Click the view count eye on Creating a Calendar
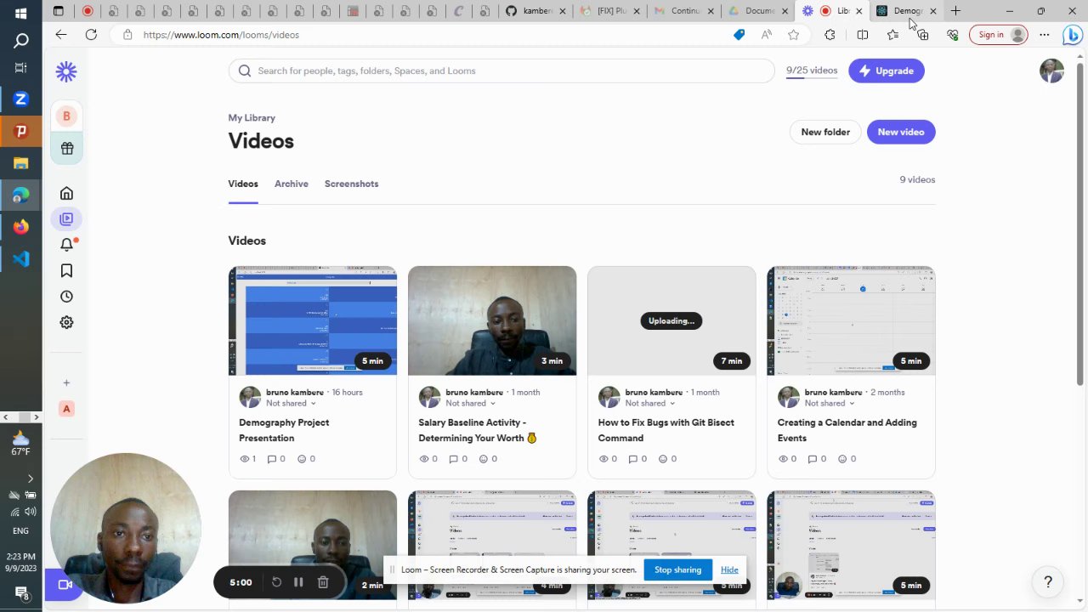Screen dimensions: 1088x612 tap(785, 459)
